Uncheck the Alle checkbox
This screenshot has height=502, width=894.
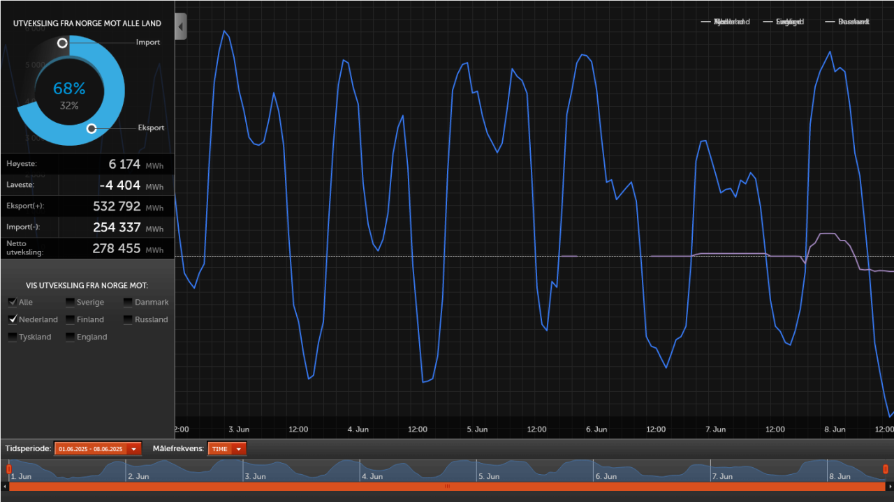[12, 302]
